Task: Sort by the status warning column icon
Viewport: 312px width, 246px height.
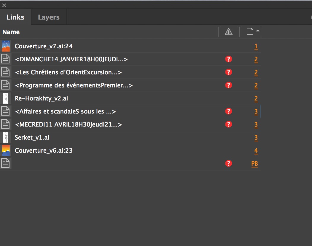Action: click(x=229, y=32)
